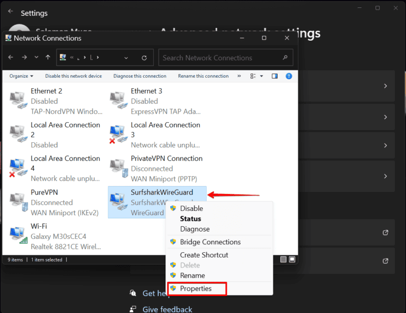The width and height of the screenshot is (406, 313).
Task: Select Bridge Connections menu entry
Action: (210, 242)
